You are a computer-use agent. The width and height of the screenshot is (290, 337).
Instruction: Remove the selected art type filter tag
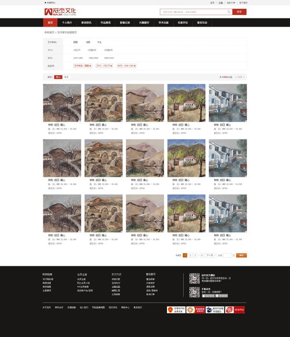[x=90, y=66]
